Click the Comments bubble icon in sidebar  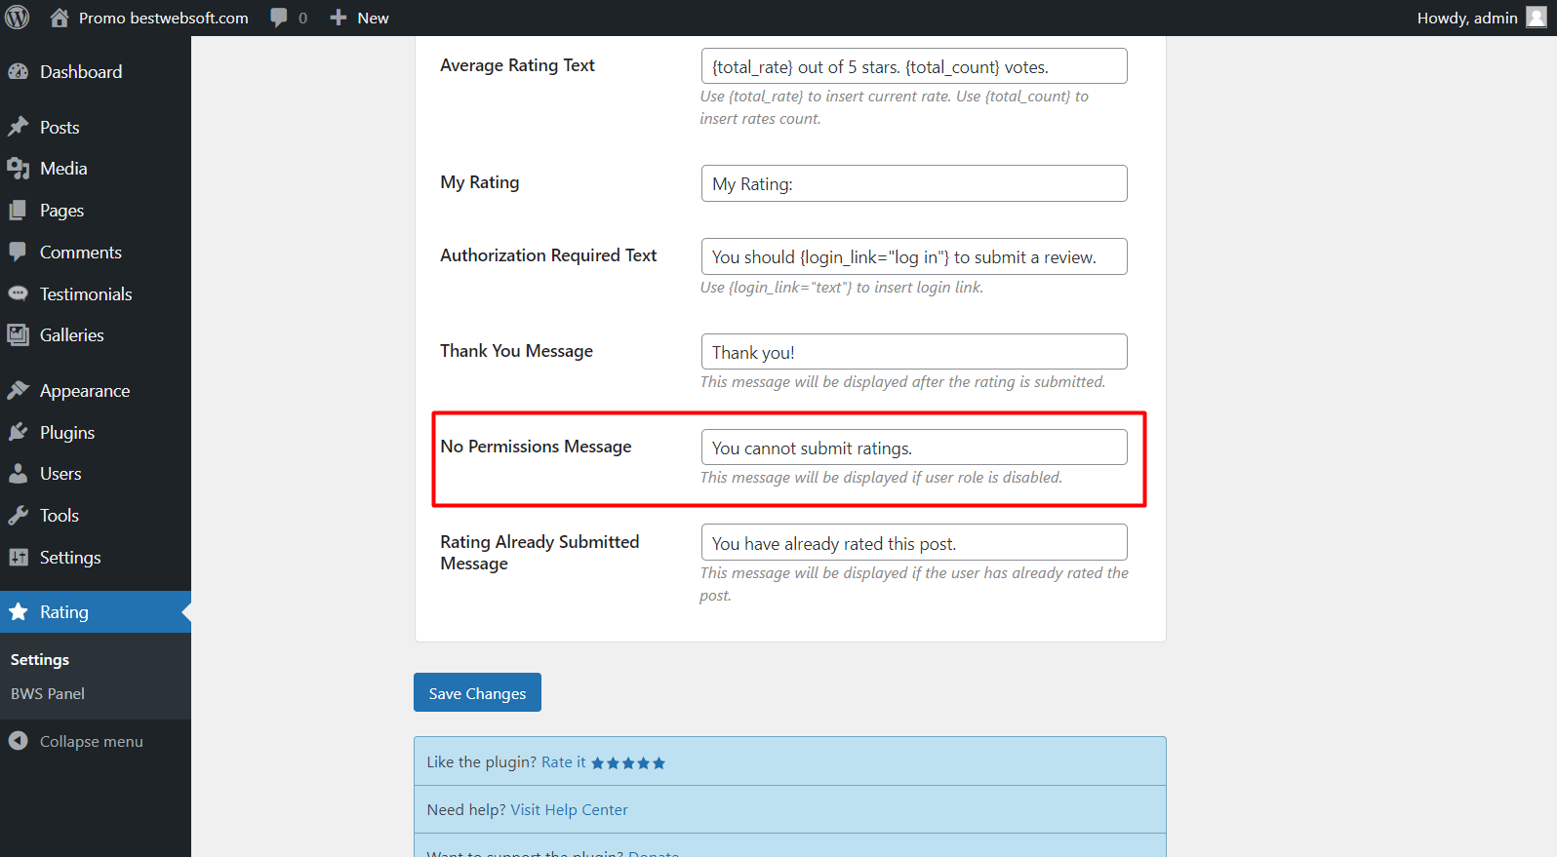pyautogui.click(x=19, y=252)
